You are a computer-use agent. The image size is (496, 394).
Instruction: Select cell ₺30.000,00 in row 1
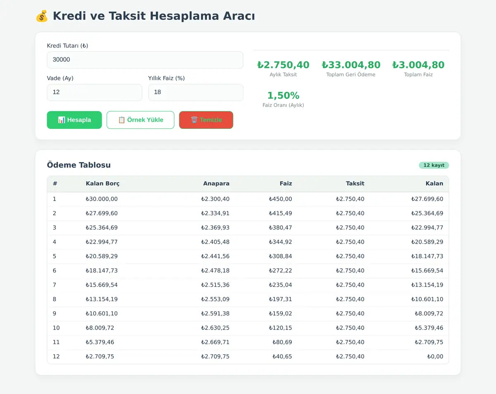[x=102, y=199]
